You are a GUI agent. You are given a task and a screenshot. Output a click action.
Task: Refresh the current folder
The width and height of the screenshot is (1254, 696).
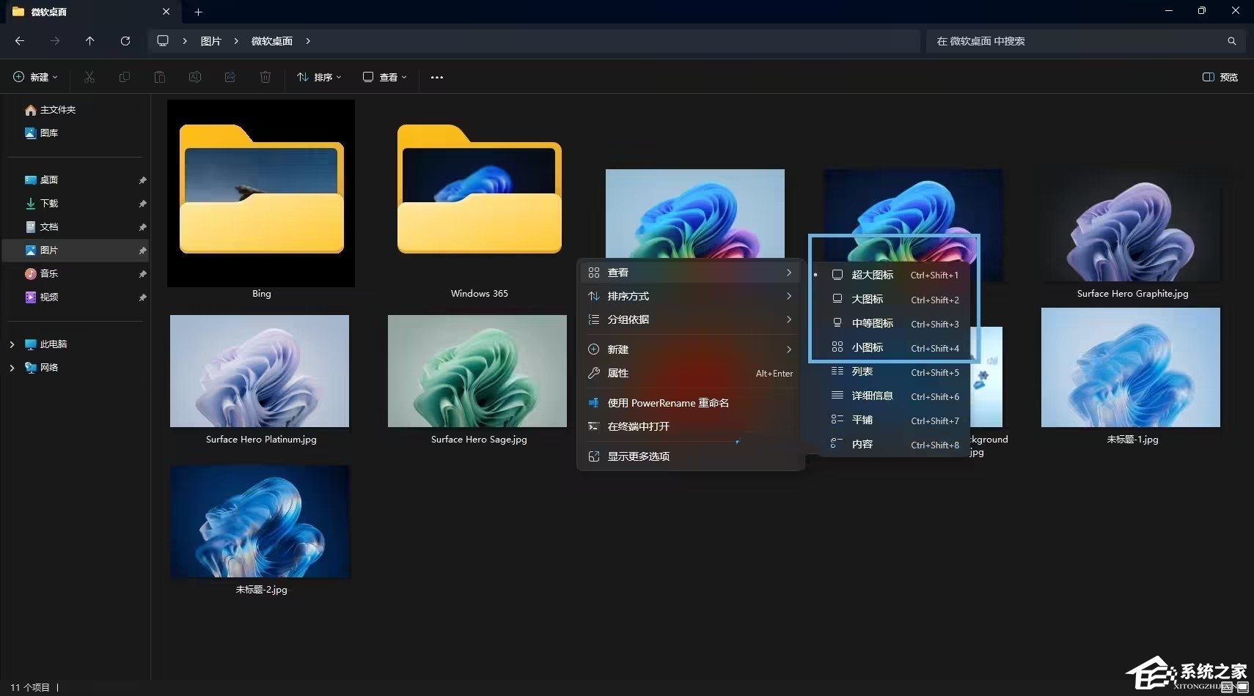pos(125,41)
